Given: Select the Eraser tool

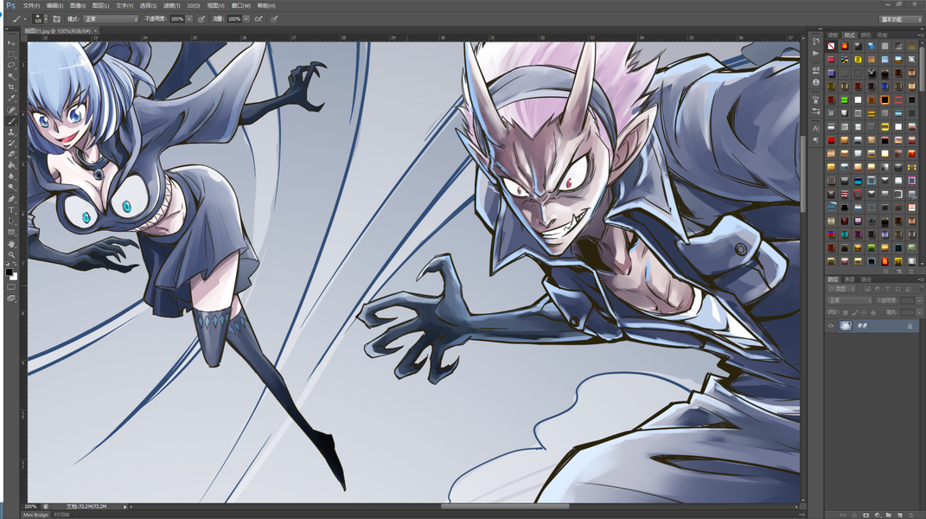Looking at the screenshot, I should (x=11, y=154).
